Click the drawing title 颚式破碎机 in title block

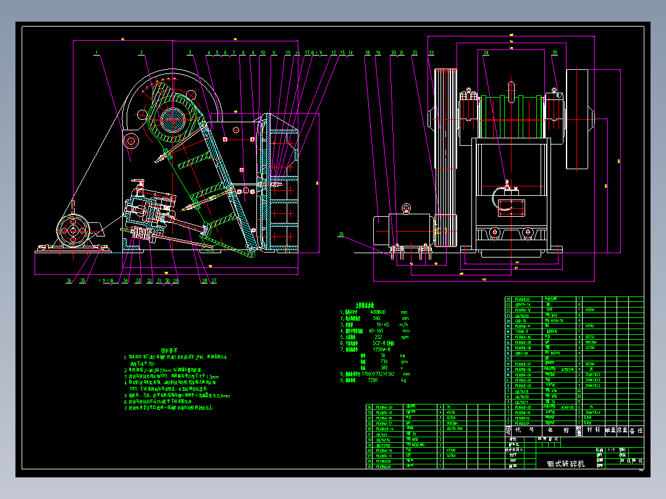point(566,464)
